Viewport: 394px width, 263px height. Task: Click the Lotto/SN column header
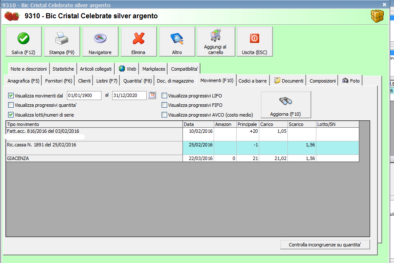click(x=337, y=124)
